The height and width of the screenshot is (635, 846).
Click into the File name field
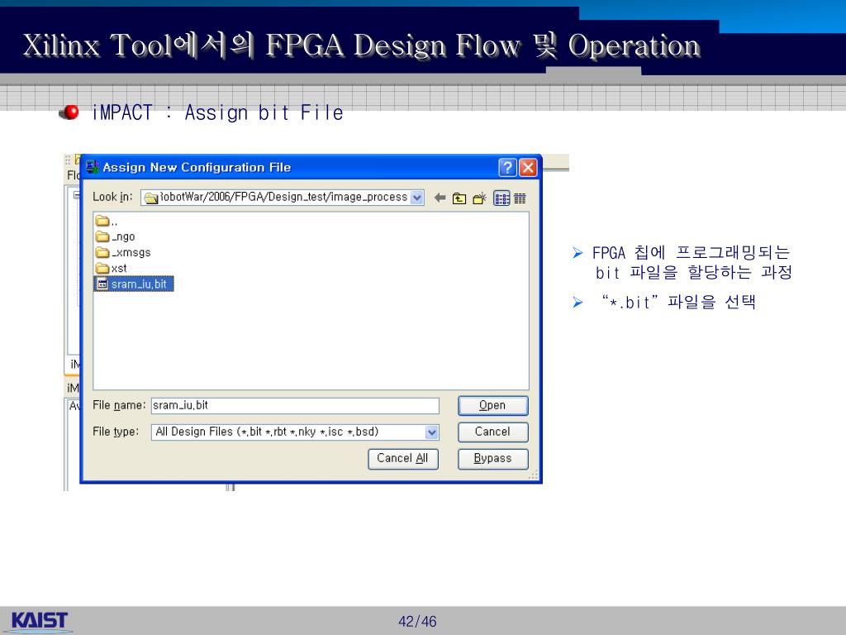coord(295,405)
